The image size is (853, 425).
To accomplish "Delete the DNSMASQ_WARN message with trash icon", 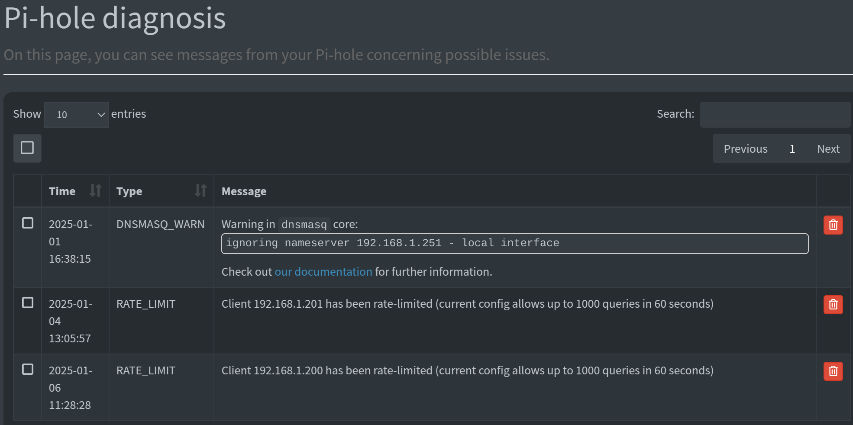I will 833,225.
